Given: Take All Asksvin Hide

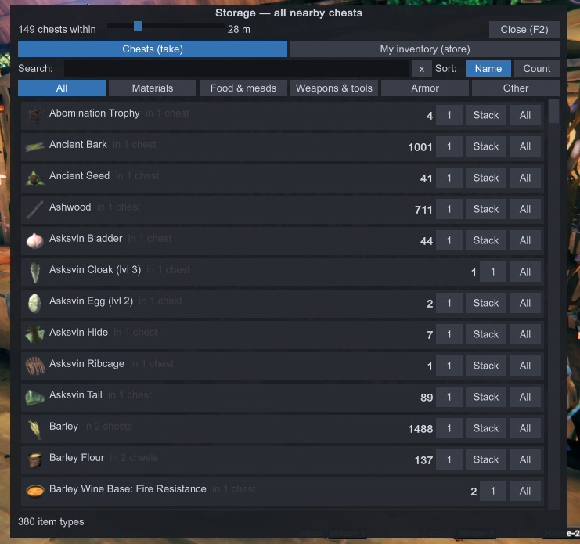Looking at the screenshot, I should [x=525, y=334].
